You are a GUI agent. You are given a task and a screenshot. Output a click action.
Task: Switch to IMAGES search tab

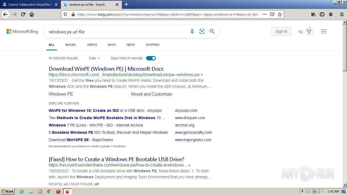point(70,45)
